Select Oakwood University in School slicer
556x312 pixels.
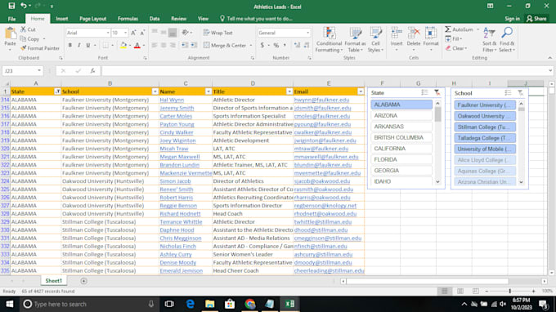[485, 116]
